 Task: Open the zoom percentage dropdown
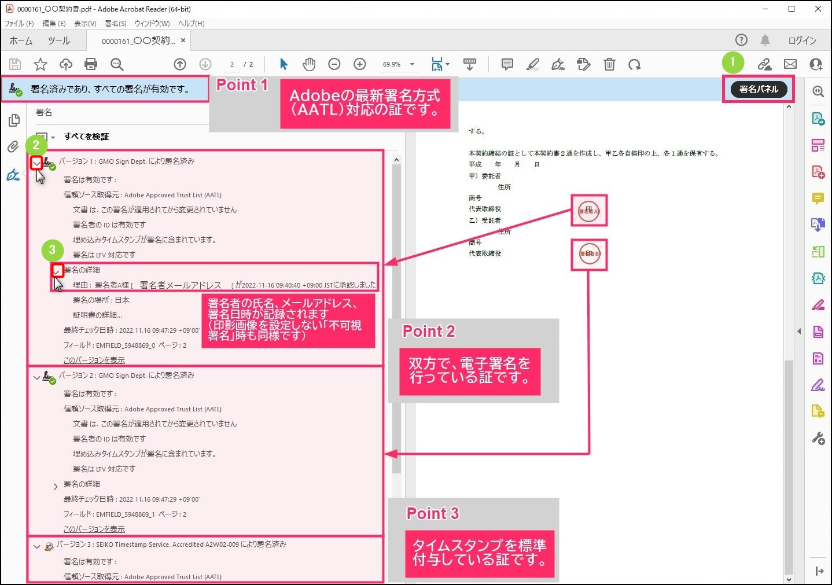tap(412, 64)
